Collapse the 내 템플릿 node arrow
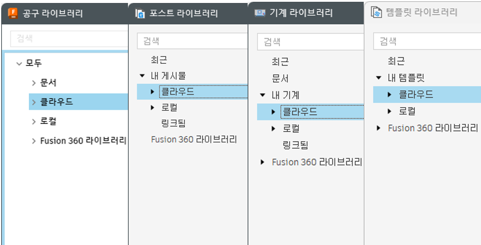 click(x=379, y=78)
